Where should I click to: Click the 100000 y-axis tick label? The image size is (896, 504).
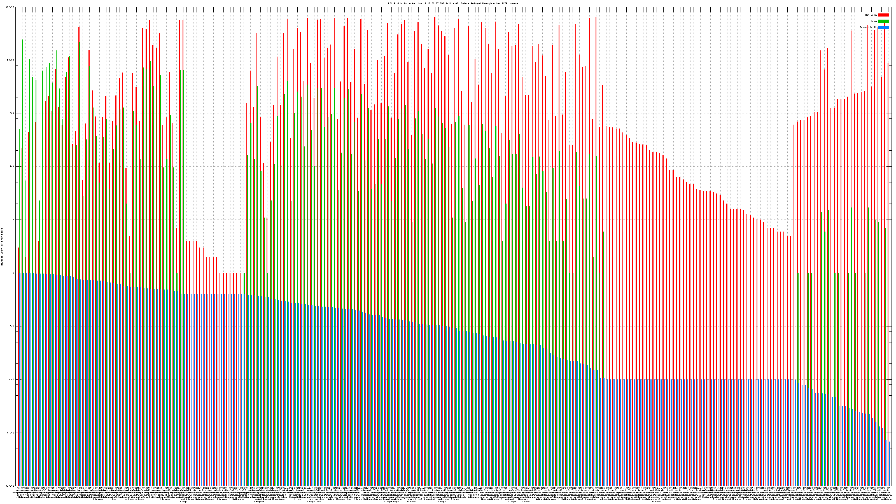click(x=10, y=7)
